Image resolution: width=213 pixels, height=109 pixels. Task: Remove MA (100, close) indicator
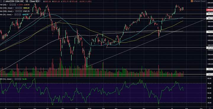click(x=21, y=8)
